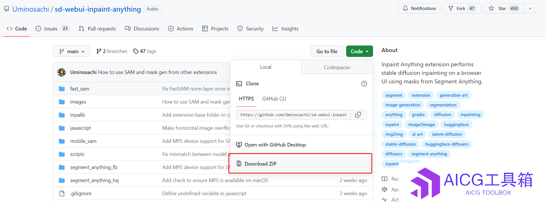Click the segment_anything_fb folder icon

click(62, 167)
